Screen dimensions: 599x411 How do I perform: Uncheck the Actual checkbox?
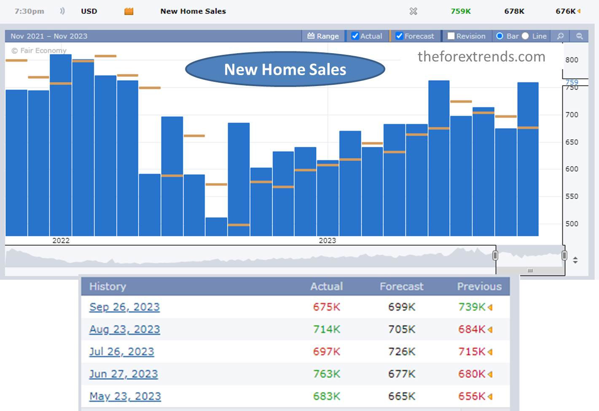tap(355, 36)
